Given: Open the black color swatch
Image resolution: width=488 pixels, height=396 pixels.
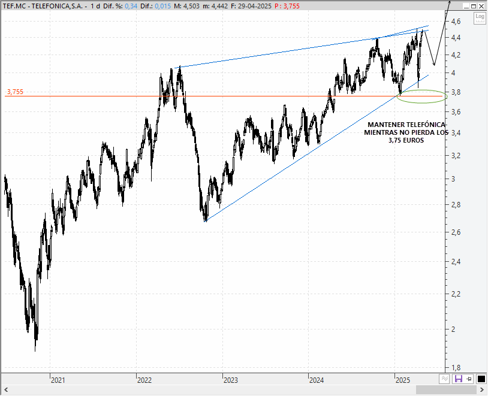Looking at the screenshot, I should tap(481, 379).
